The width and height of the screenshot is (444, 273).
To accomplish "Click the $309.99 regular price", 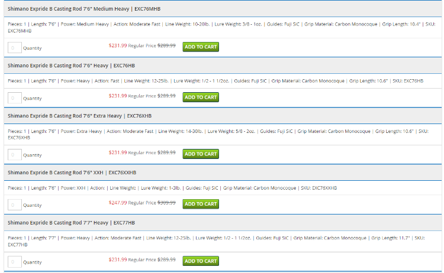I will pyautogui.click(x=166, y=203).
